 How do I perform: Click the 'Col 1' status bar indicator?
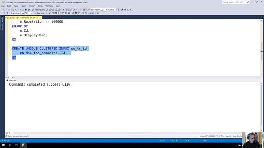click(174, 141)
